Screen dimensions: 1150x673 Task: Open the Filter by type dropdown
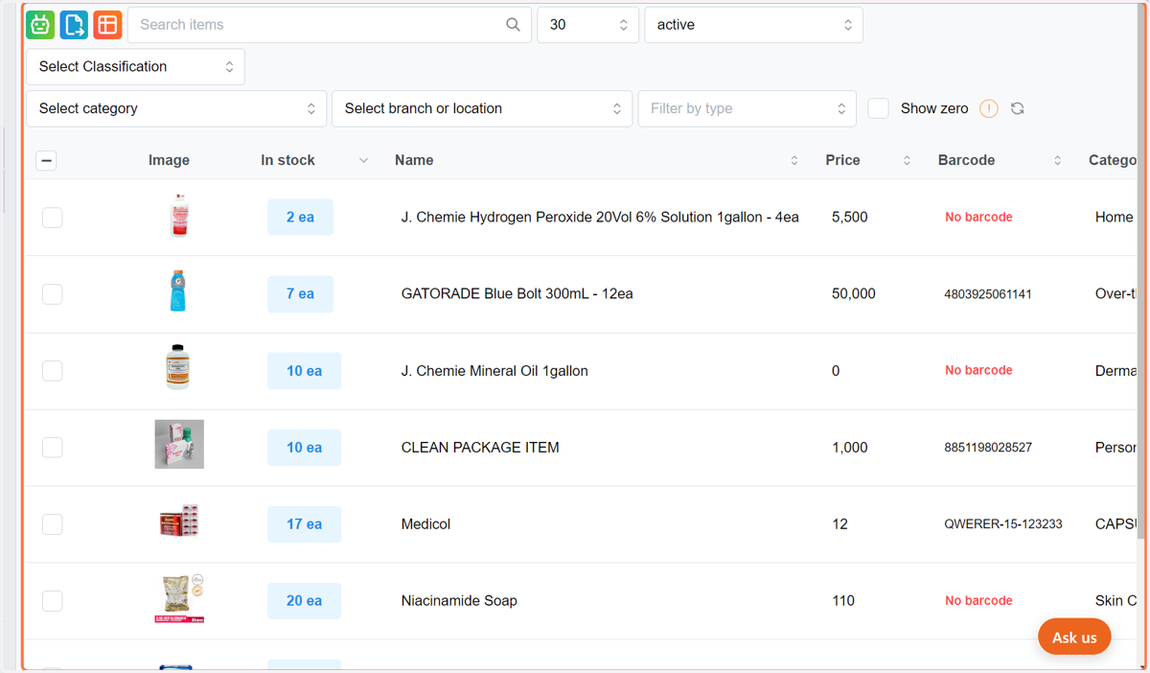click(x=747, y=108)
